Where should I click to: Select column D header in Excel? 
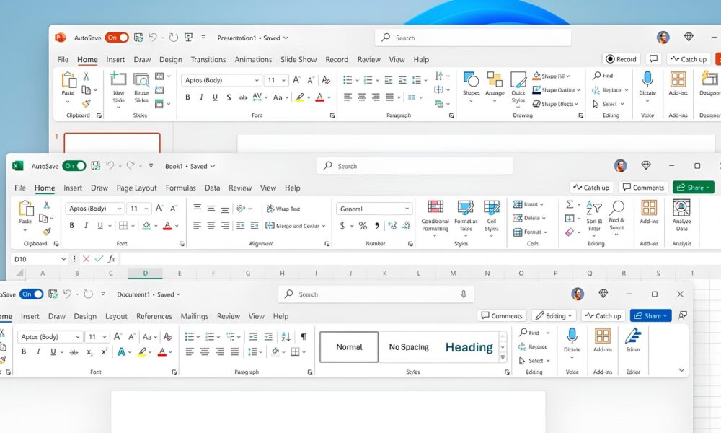pyautogui.click(x=146, y=274)
